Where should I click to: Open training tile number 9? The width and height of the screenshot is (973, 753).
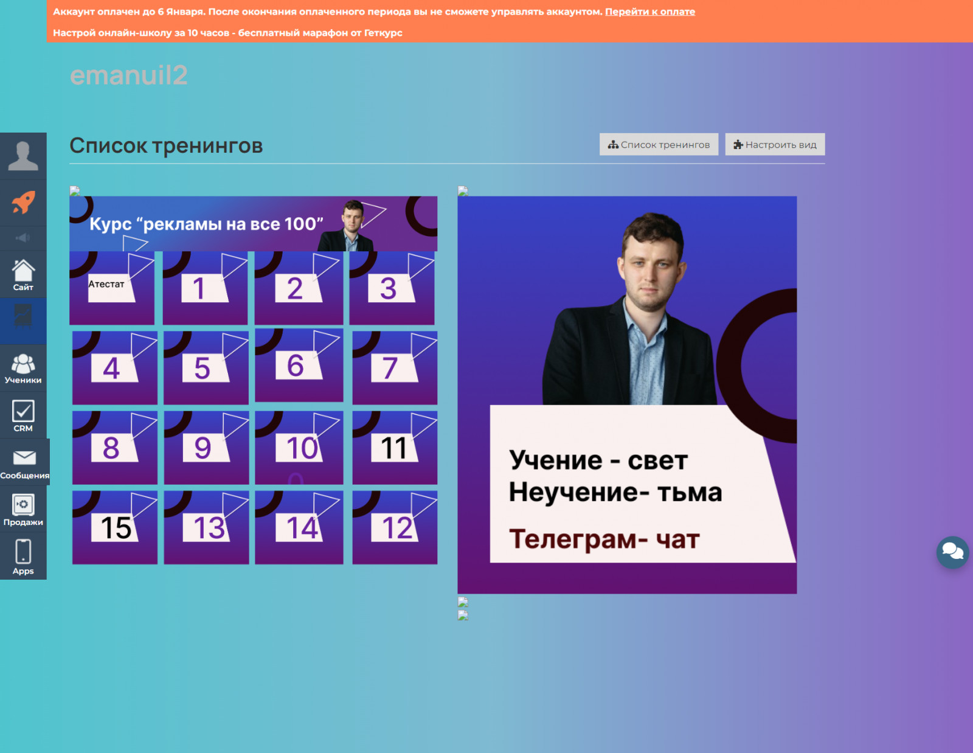click(206, 448)
